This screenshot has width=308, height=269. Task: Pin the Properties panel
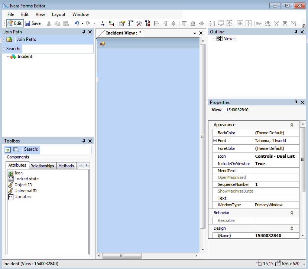pos(296,102)
